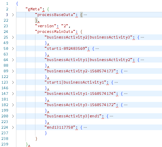This screenshot has height=147, width=162.
Task: Click the ellipsis after businessActivity1|businessActivity2
Action: pyautogui.click(x=142, y=60)
